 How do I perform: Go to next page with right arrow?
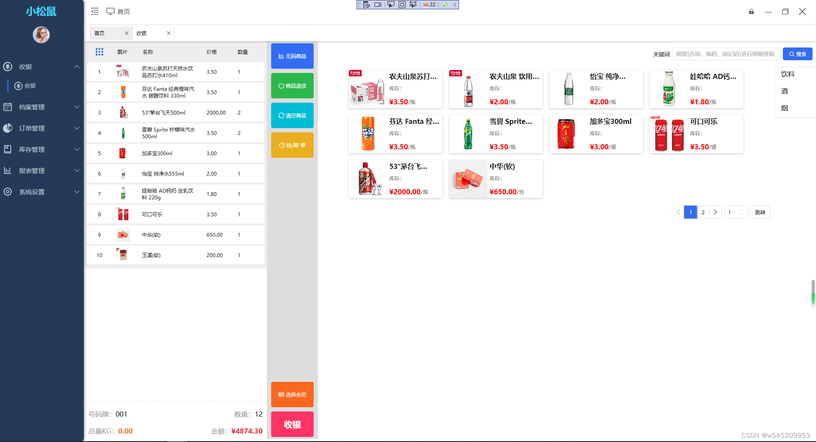pyautogui.click(x=715, y=212)
